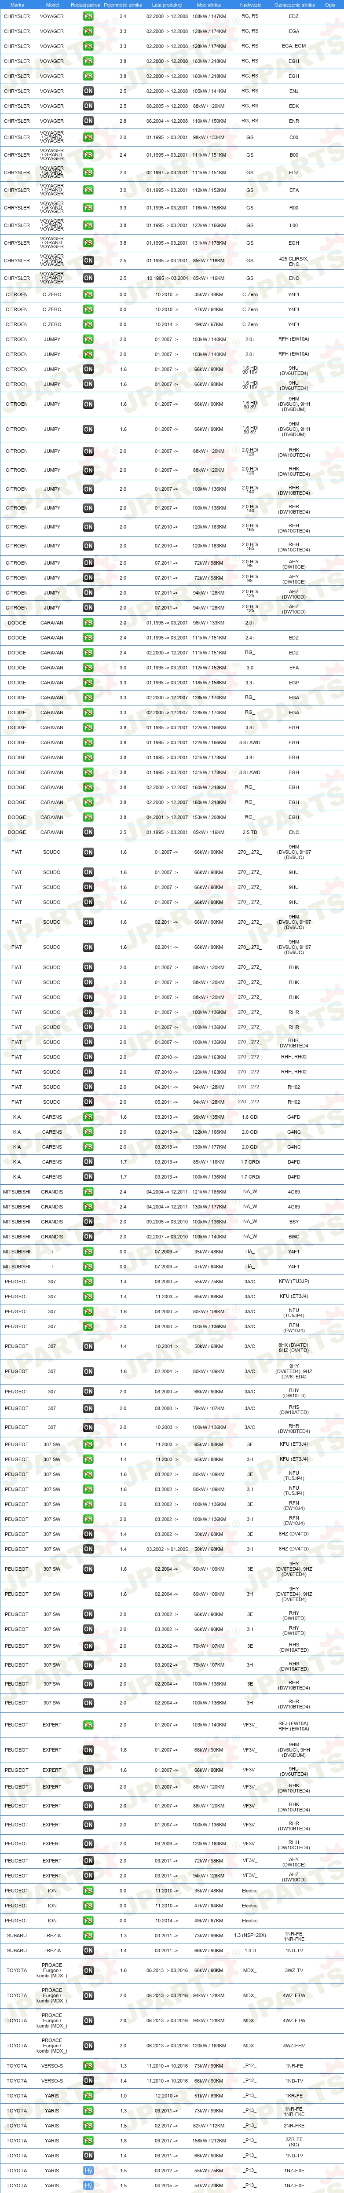
Task: Click petrol icon for Dodge Caravan 153kW/208KM
Action: pyautogui.click(x=88, y=817)
